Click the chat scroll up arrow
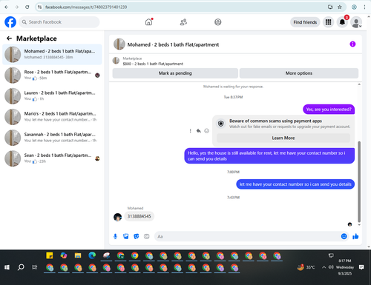 [359, 84]
